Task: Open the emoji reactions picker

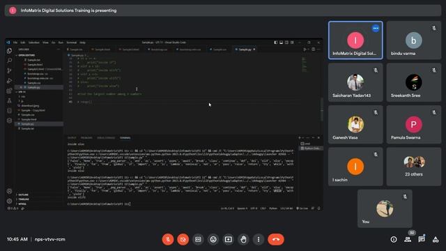Action: [x=213, y=239]
